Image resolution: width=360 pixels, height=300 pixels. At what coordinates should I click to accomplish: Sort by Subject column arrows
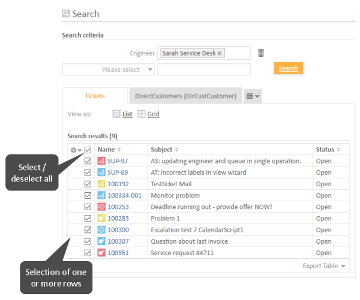pyautogui.click(x=176, y=150)
